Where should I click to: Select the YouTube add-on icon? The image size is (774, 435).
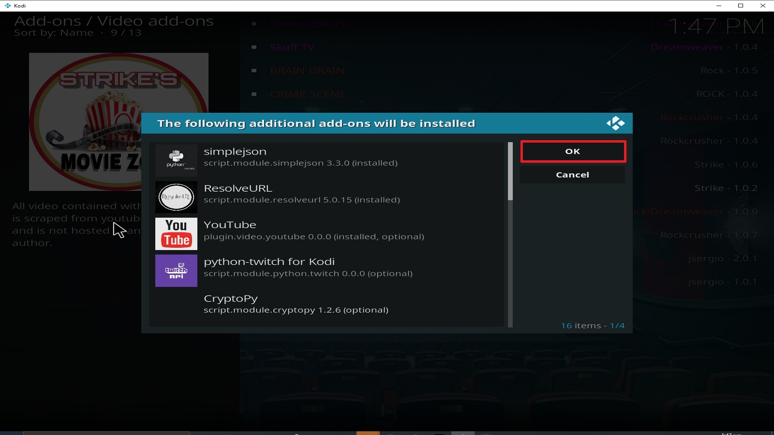point(176,234)
